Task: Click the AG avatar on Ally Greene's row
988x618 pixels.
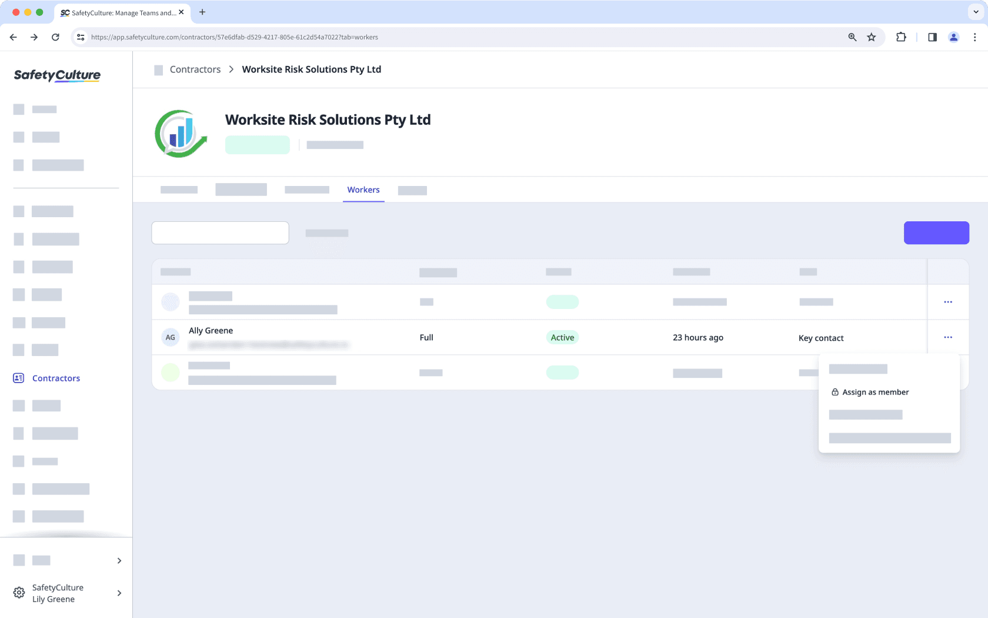Action: point(170,337)
